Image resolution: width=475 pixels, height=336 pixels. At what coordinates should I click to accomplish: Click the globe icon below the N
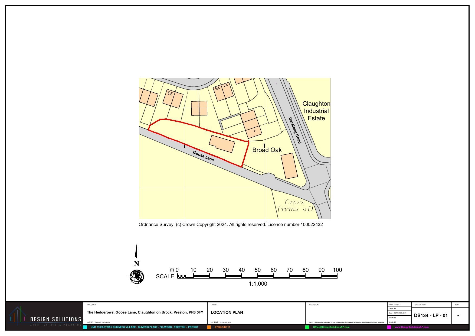137,277
